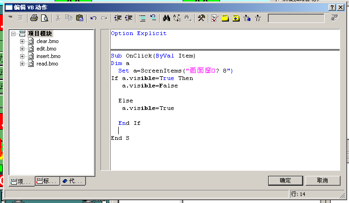This screenshot has height=203, width=349.
Task: Click the syntax check checkmark icon
Action: (214, 18)
